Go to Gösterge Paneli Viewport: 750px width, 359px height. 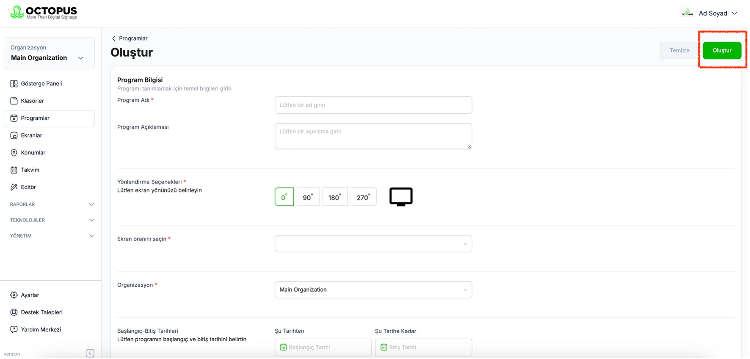[41, 84]
